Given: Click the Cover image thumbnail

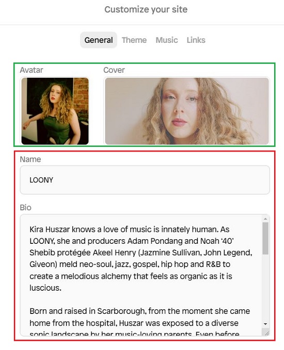Looking at the screenshot, I should (x=187, y=111).
